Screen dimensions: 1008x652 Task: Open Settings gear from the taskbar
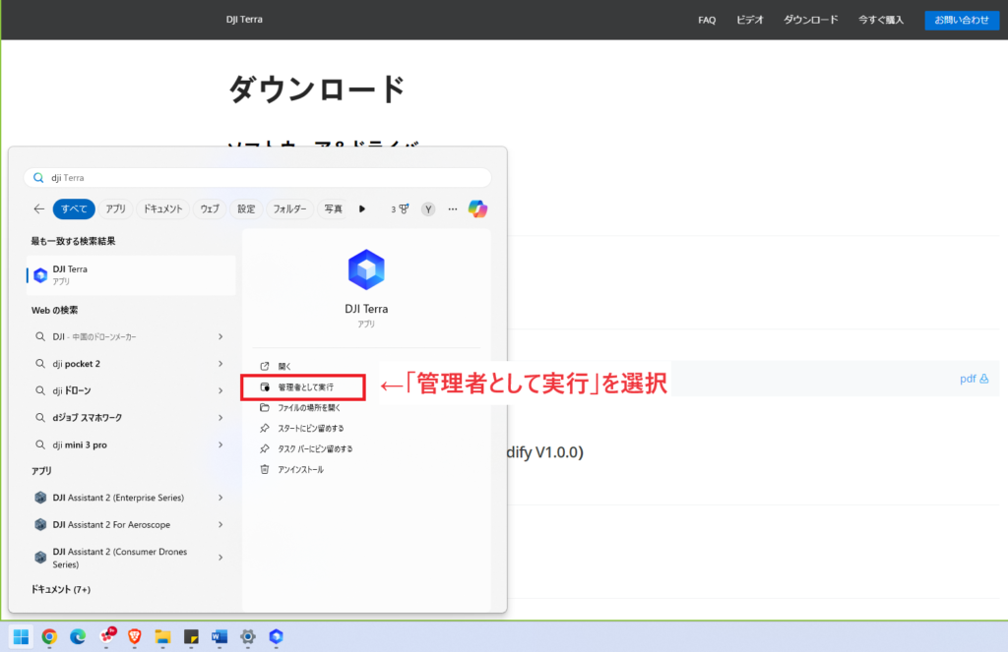coord(247,636)
